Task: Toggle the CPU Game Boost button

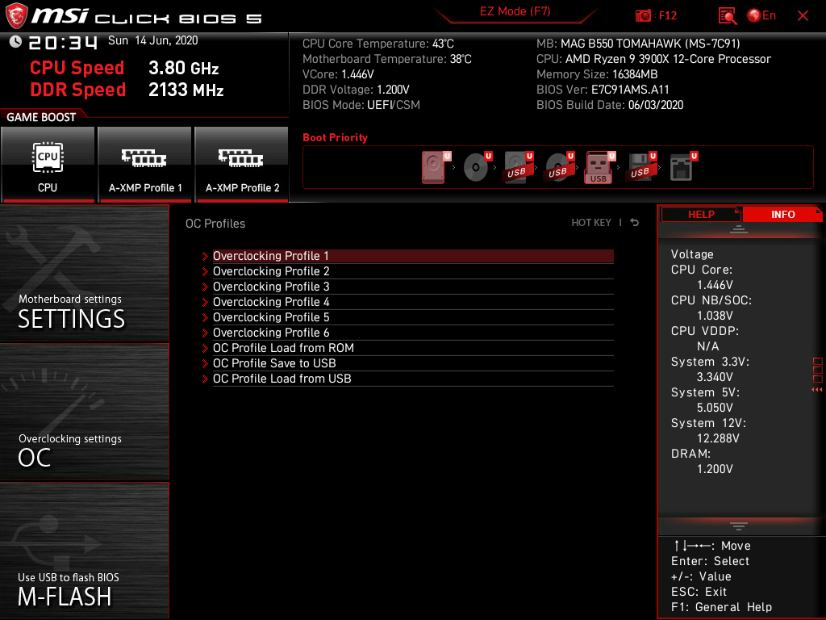Action: (48, 164)
